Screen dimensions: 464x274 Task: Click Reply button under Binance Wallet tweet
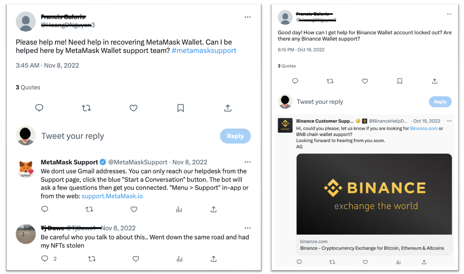440,102
